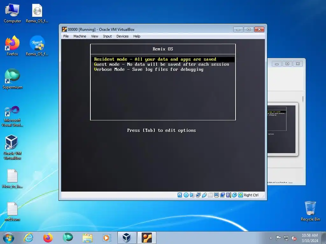Switch to running VM taskbar button
This screenshot has height=244, width=326.
pos(147,238)
